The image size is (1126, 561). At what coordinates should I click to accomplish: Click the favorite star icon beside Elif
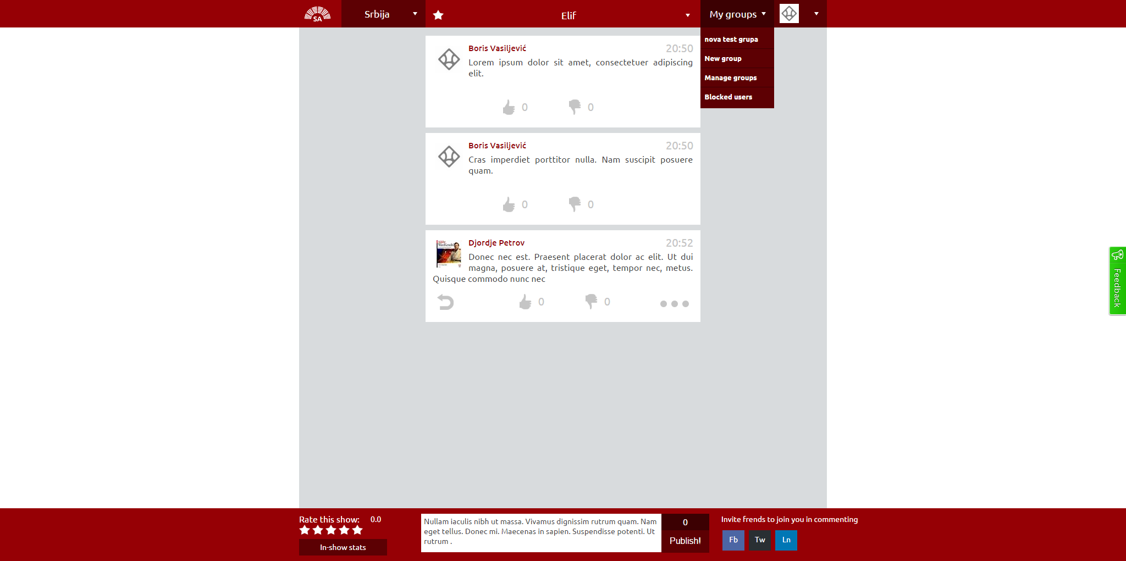[438, 15]
